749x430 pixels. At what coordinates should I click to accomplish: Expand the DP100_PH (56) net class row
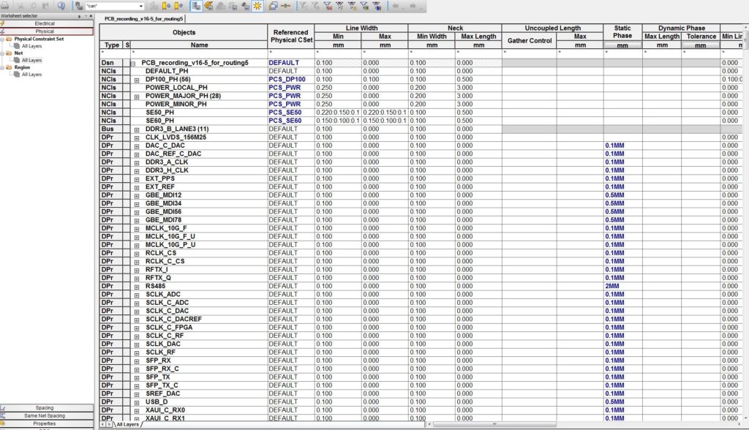137,79
